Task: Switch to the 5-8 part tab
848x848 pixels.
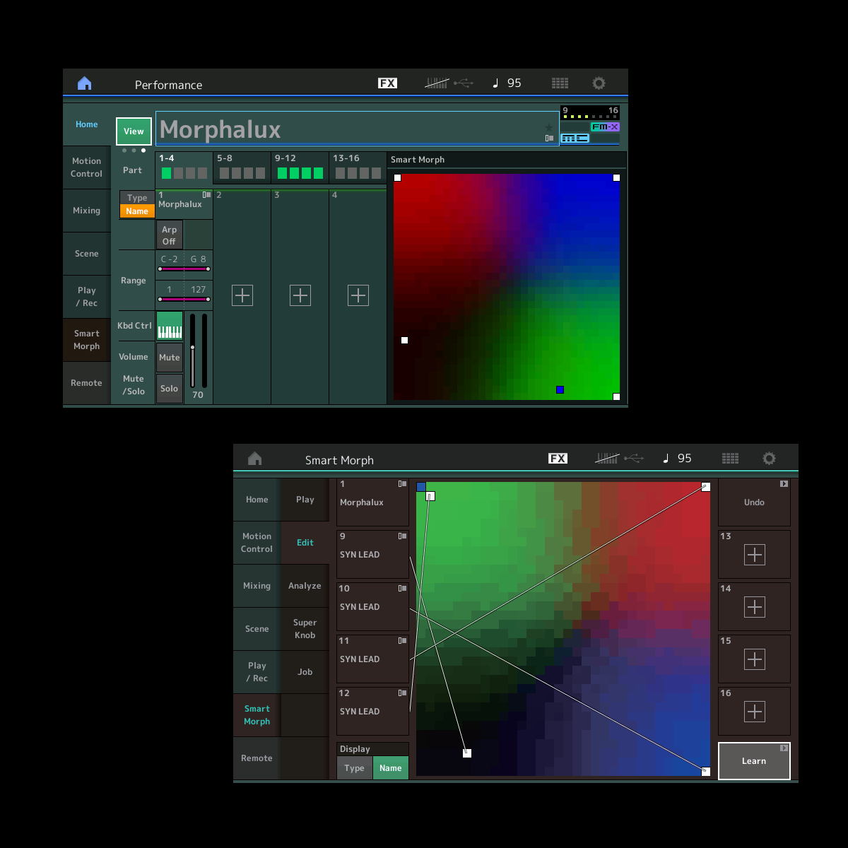Action: (241, 167)
